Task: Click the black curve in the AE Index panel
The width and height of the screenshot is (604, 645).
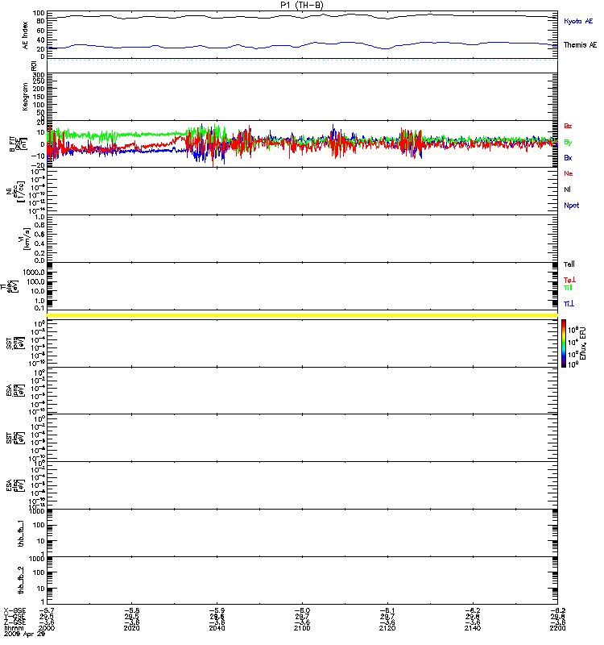Action: click(302, 16)
